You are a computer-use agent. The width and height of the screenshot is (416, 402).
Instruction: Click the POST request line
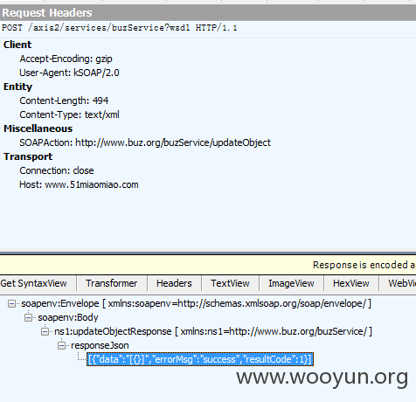click(120, 28)
